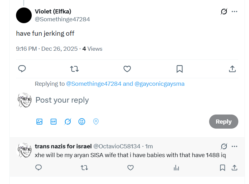This screenshot has width=249, height=184.
Task: Share the main post
Action: coord(232,69)
